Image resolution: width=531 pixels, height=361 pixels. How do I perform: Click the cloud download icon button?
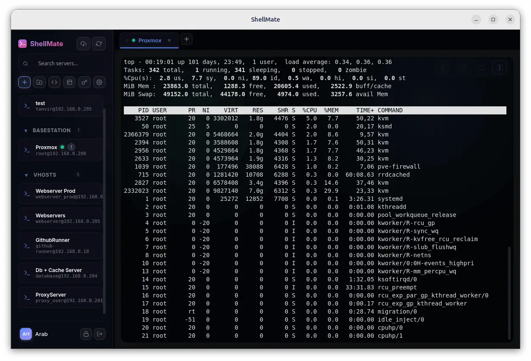(x=84, y=44)
